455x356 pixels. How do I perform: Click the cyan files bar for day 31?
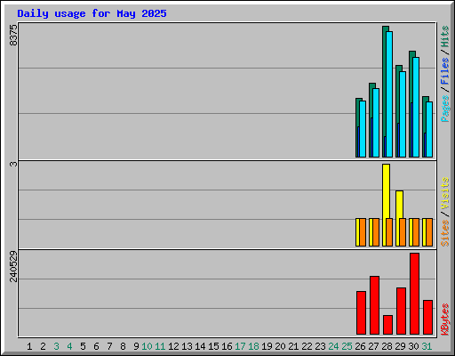pos(429,129)
